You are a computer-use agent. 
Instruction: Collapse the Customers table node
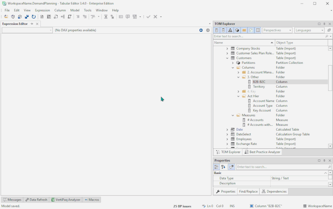click(227, 58)
